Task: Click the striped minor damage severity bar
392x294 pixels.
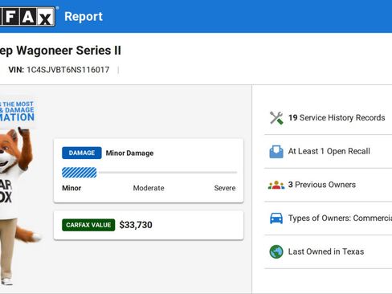Action: pos(80,173)
